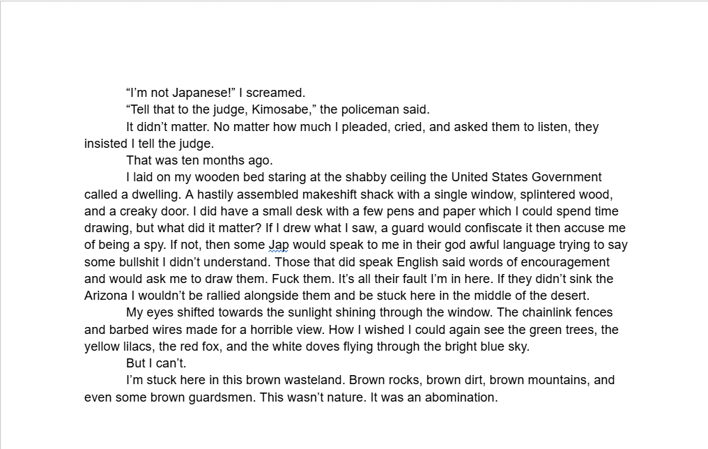Place cursor in the word "Arizona"

[106, 296]
